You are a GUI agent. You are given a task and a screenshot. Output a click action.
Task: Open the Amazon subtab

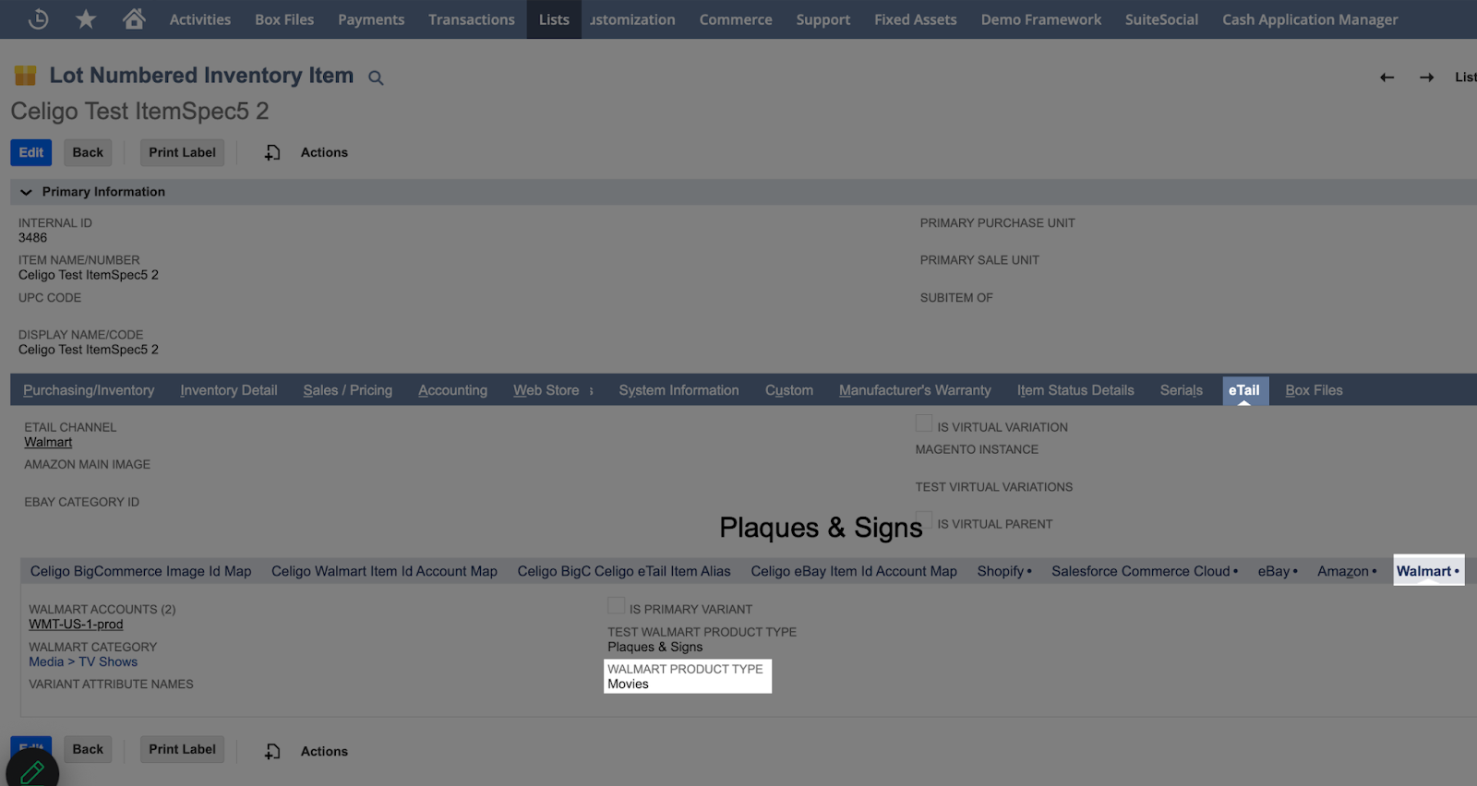(x=1347, y=571)
